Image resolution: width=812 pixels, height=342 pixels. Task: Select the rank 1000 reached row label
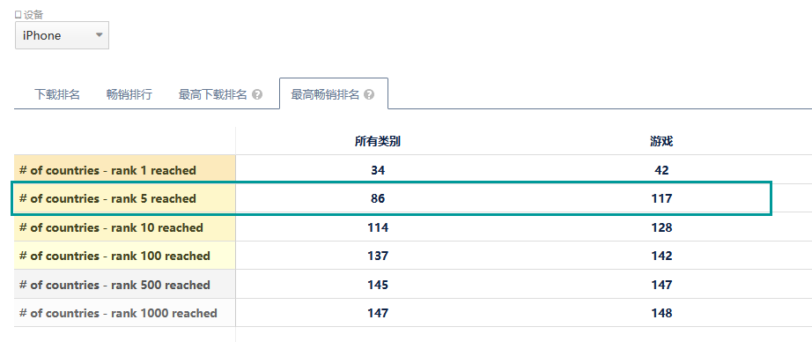tap(118, 314)
